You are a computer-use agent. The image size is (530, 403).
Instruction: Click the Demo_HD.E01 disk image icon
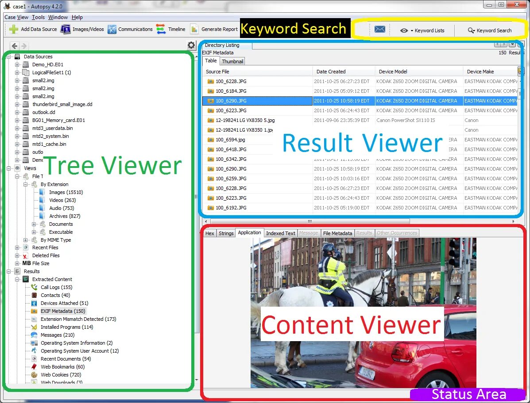point(26,65)
